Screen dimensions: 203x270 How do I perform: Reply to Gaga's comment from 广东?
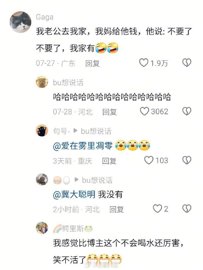(x=92, y=63)
